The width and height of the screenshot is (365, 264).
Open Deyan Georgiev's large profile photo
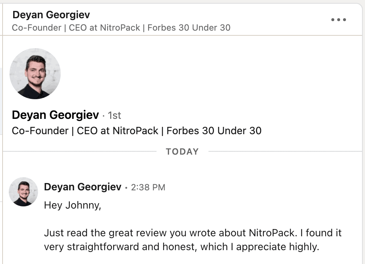coord(35,74)
